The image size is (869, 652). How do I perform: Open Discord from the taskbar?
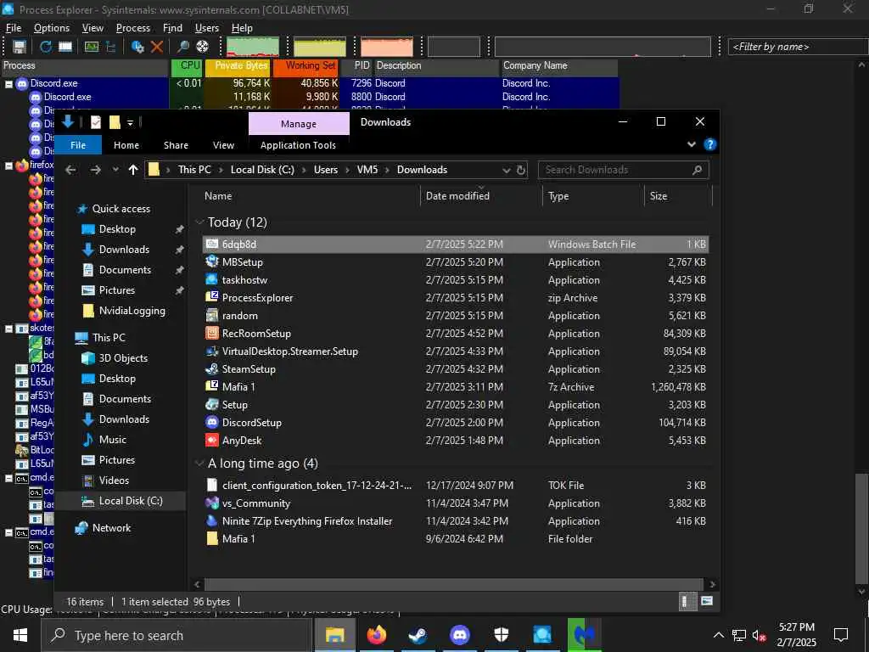tap(459, 635)
